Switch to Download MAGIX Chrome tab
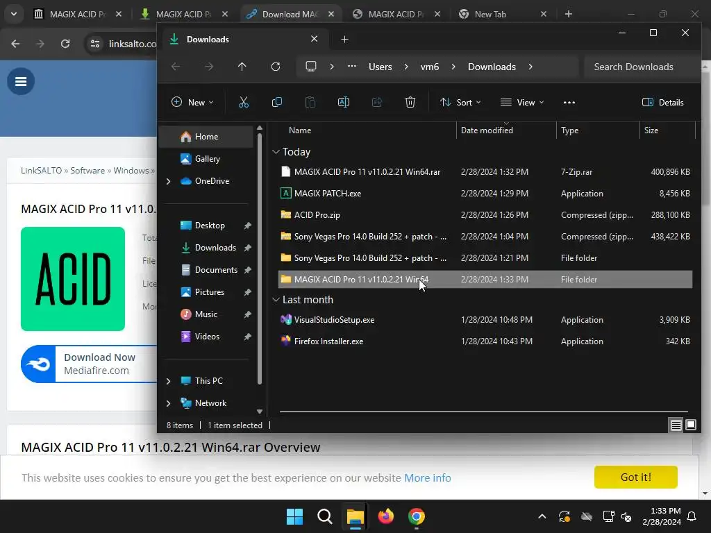Image resolution: width=711 pixels, height=533 pixels. coord(290,14)
